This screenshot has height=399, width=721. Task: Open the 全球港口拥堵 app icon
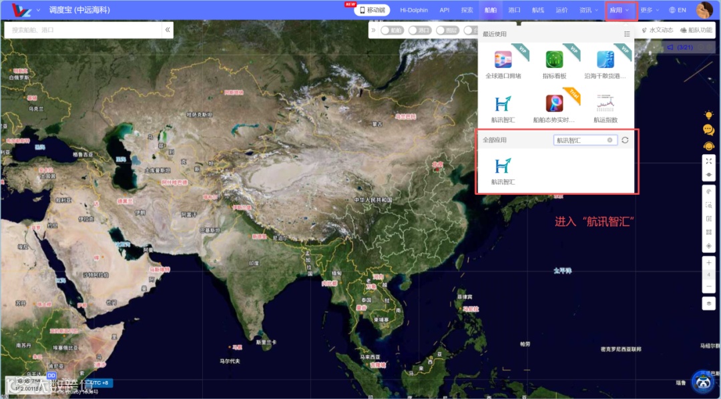click(503, 60)
